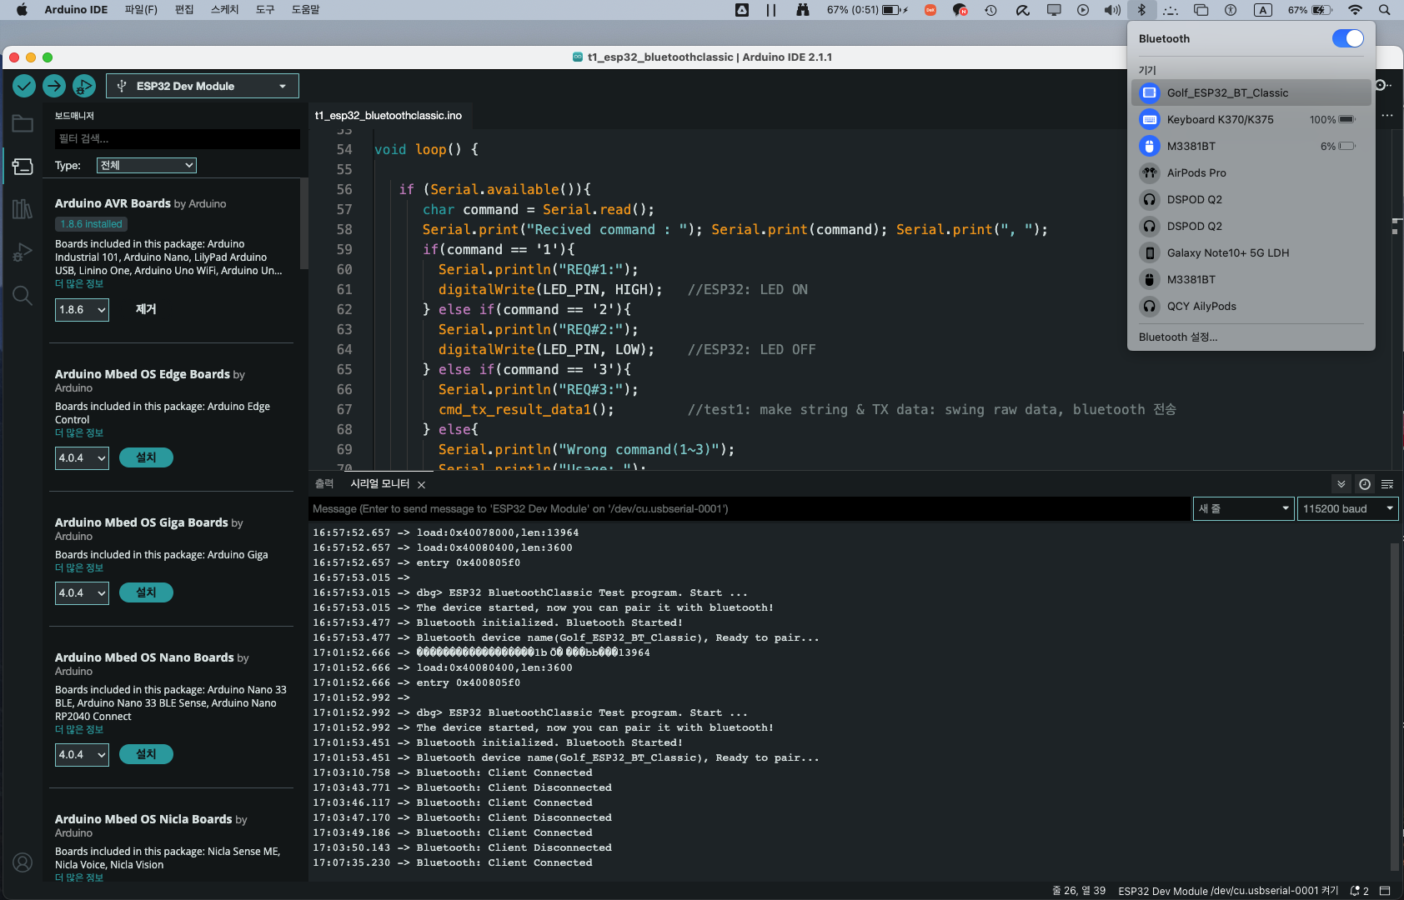Click status bar text 줄 26, 열 39
1404x900 pixels.
pyautogui.click(x=1079, y=891)
